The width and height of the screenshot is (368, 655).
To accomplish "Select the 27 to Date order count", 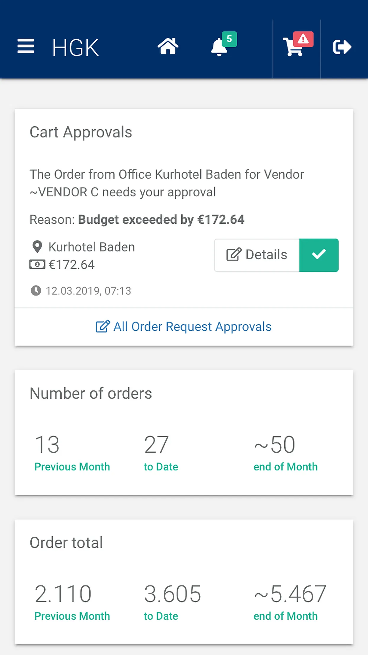I will point(161,452).
